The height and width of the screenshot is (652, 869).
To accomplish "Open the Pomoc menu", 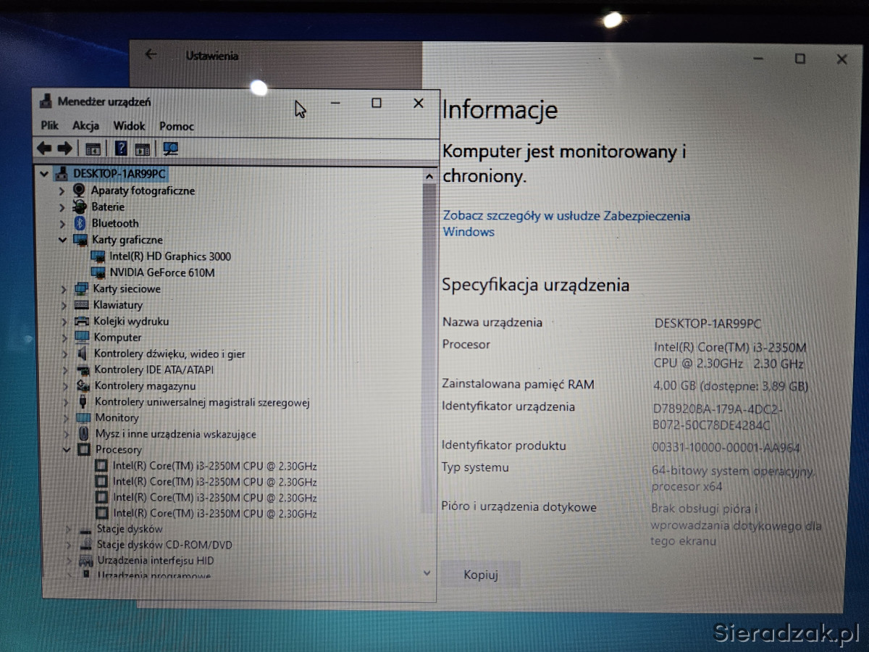I will click(x=177, y=126).
